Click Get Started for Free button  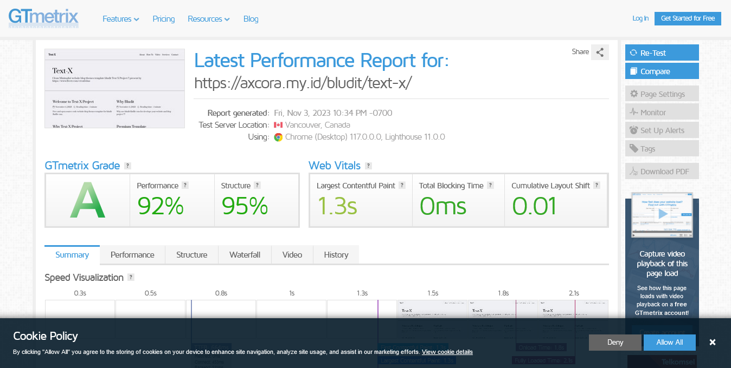[x=688, y=18]
